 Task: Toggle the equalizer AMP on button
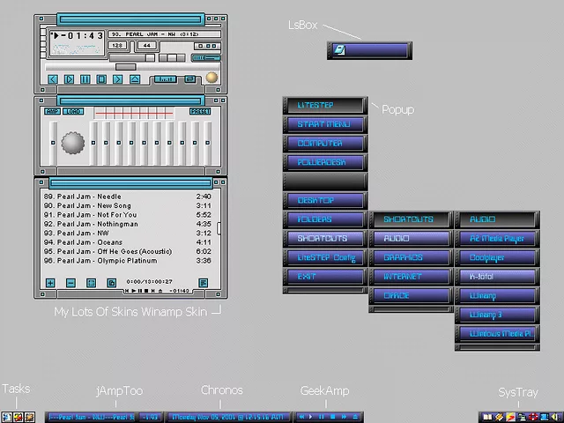pos(52,112)
